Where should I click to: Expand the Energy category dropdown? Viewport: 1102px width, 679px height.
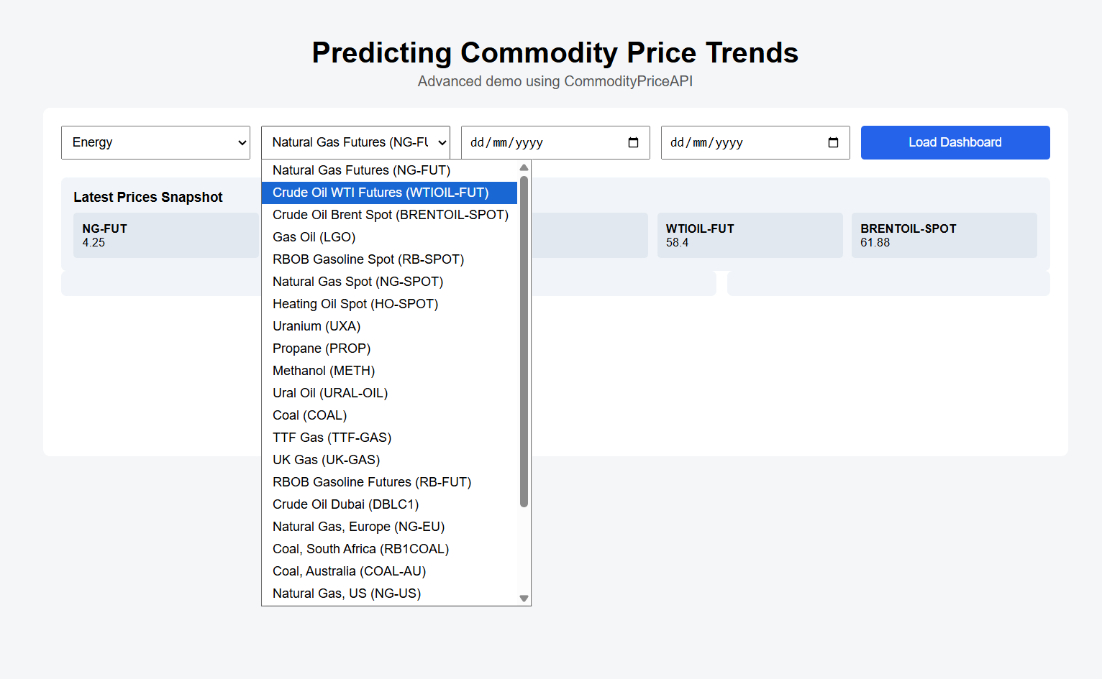tap(155, 142)
